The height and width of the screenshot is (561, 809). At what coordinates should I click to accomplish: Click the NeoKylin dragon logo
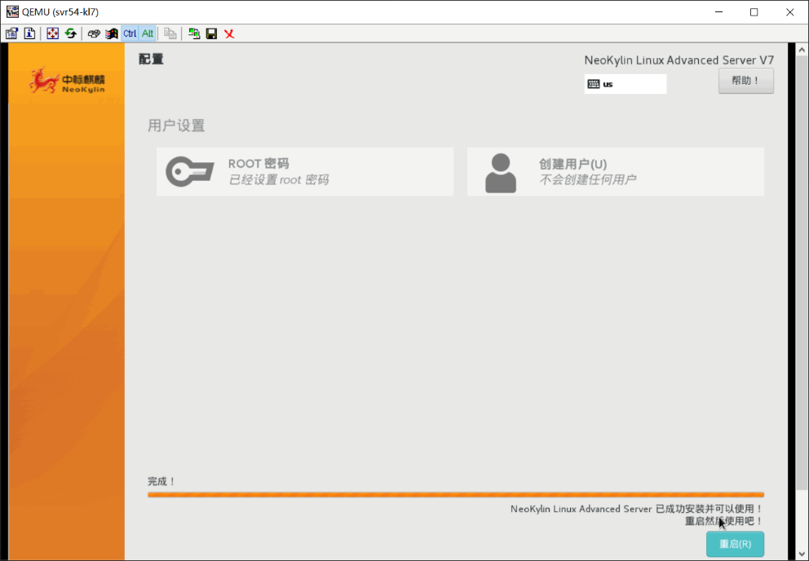click(67, 80)
